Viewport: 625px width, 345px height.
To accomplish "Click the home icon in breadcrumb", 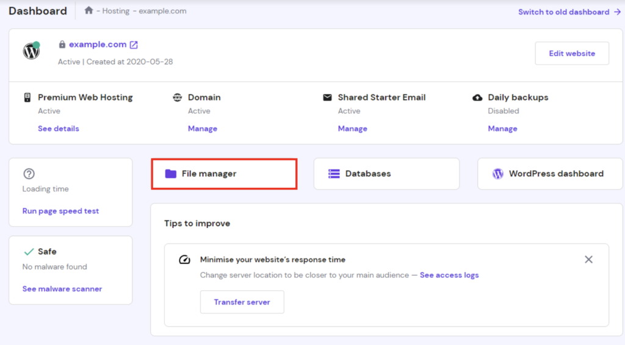I will coord(89,11).
